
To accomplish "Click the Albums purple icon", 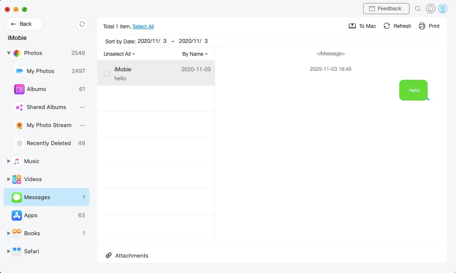I will click(19, 89).
